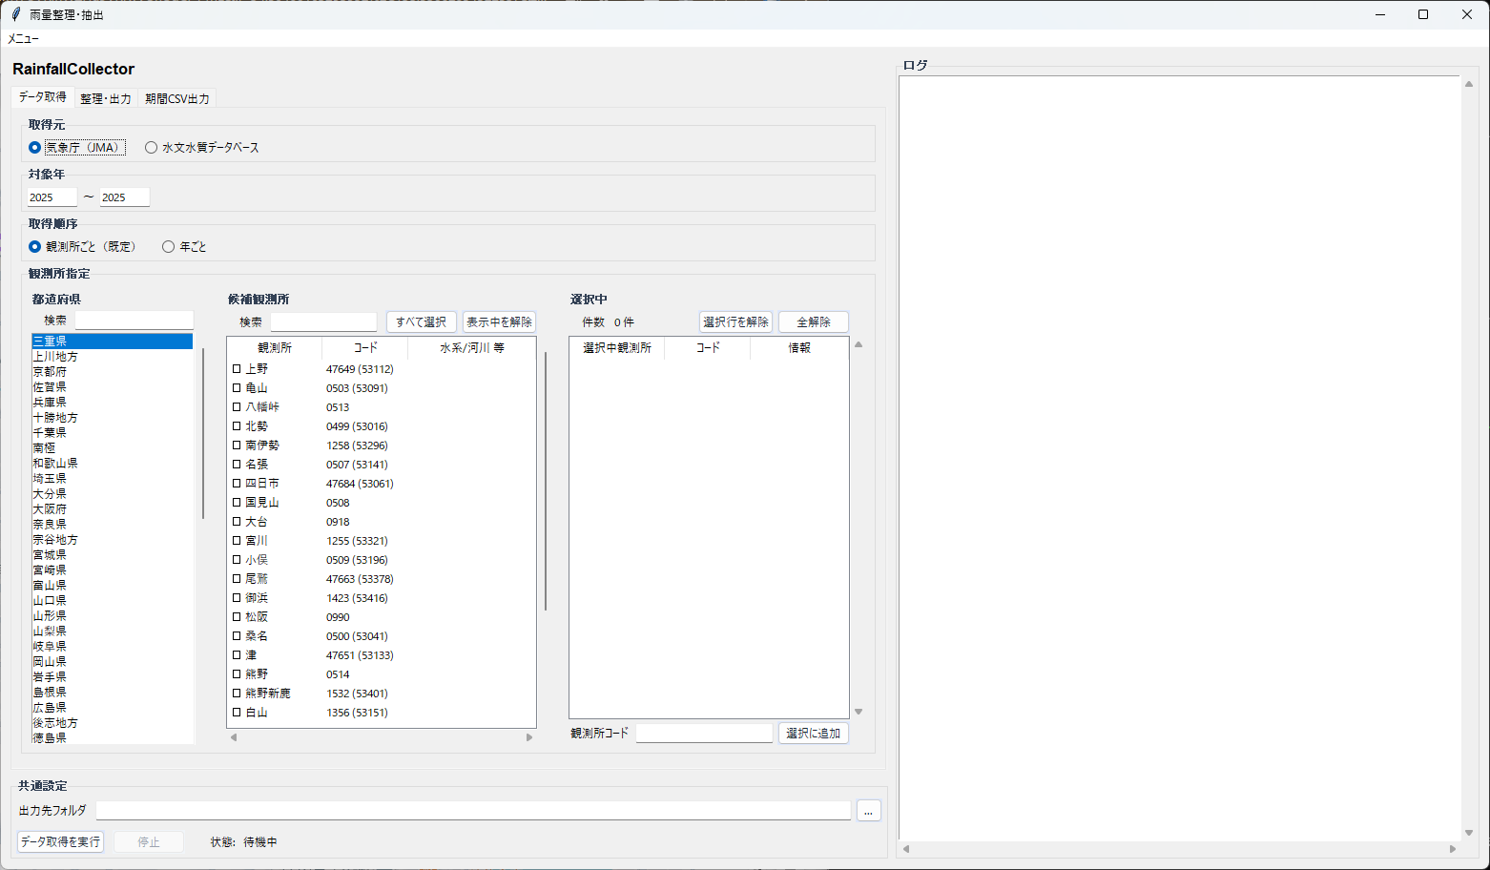Choose the 年ごと acquisition order option
This screenshot has width=1490, height=870.
169,247
